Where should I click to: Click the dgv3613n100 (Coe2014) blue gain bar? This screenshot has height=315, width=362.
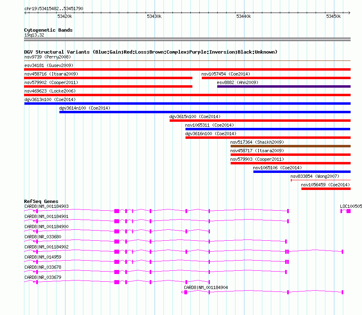[187, 104]
